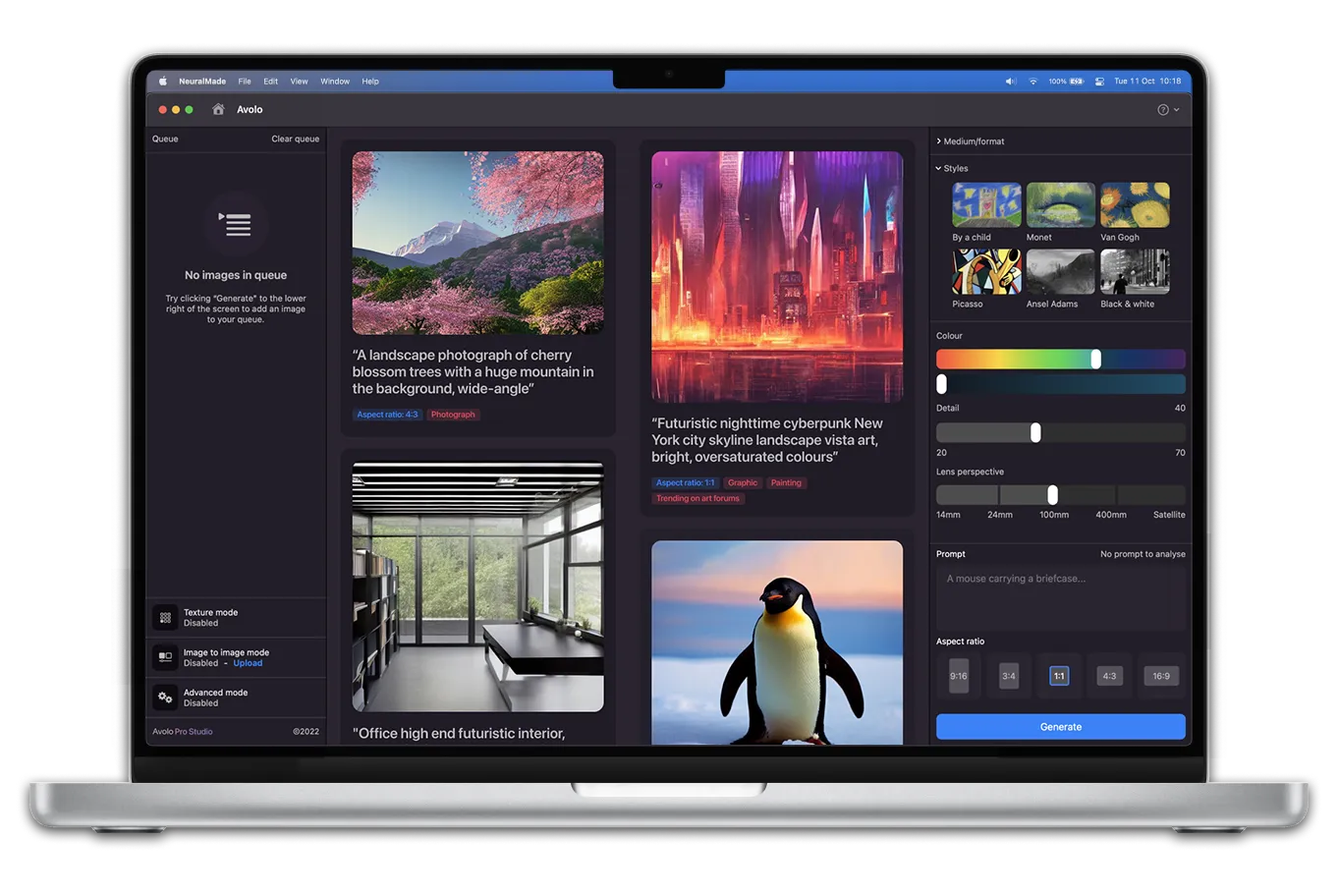This screenshot has height=894, width=1338.
Task: Expand the Medium/format section
Action: (973, 141)
